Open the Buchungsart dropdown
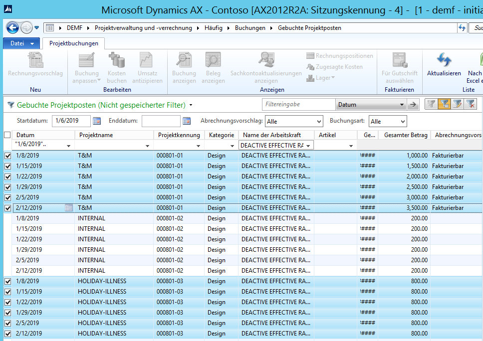483x341 pixels. tap(402, 122)
